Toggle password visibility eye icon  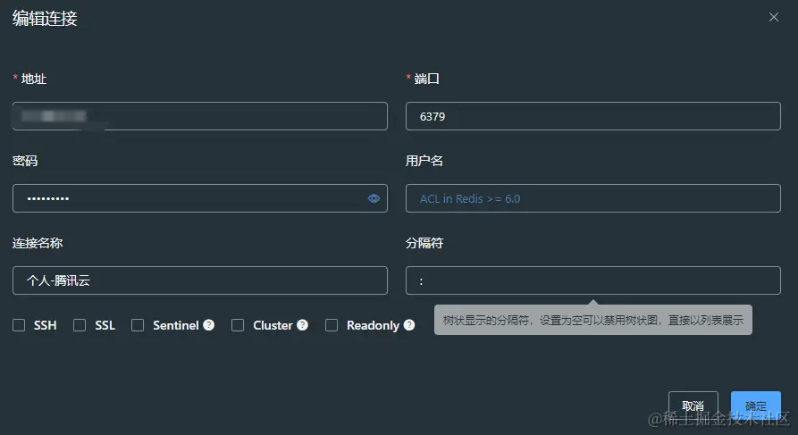[x=374, y=198]
